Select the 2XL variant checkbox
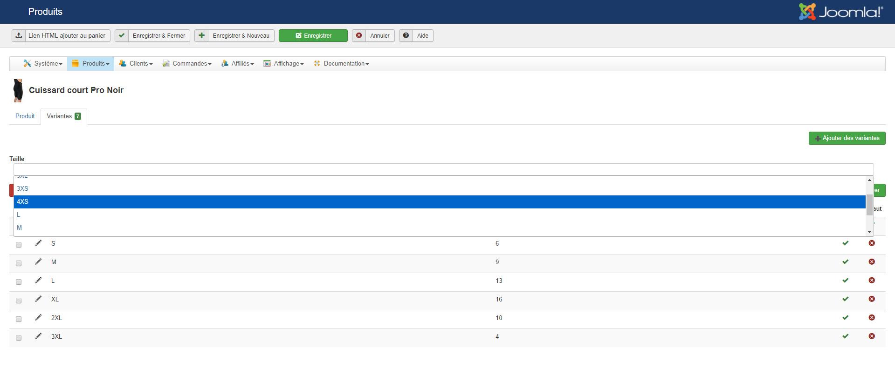Screen dimensions: 895x388 click(x=19, y=319)
